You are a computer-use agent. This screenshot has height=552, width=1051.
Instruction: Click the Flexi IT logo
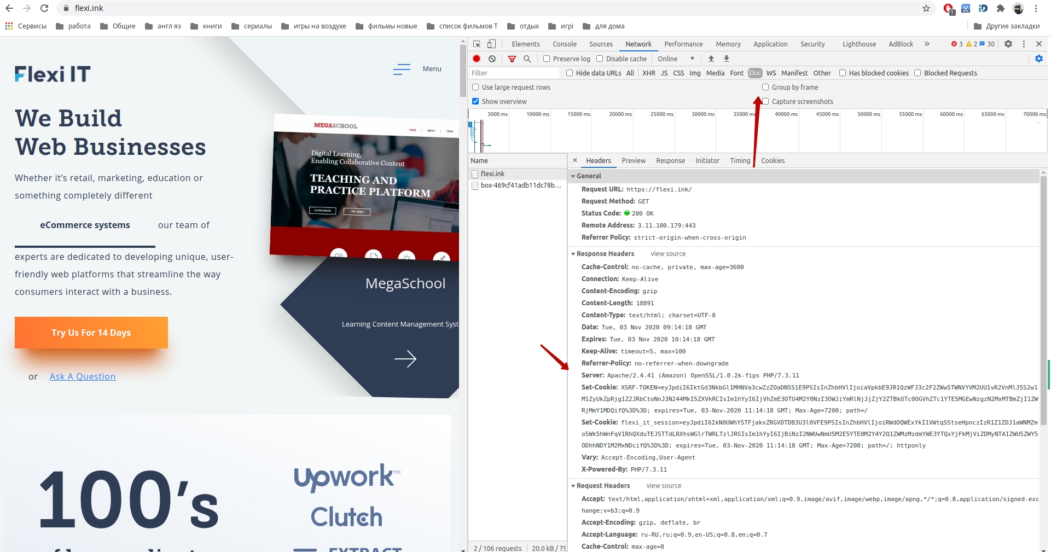(x=53, y=74)
